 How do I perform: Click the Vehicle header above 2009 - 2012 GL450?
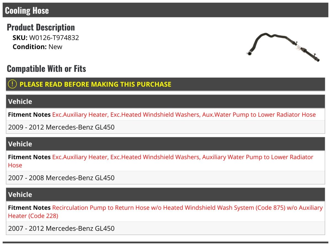coord(20,102)
